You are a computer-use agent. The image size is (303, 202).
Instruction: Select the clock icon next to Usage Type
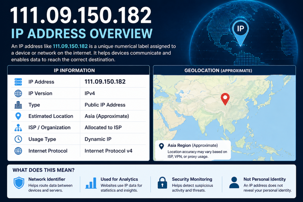(x=18, y=139)
